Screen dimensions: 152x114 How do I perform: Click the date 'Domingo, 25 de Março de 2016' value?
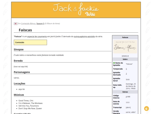click(131, 86)
